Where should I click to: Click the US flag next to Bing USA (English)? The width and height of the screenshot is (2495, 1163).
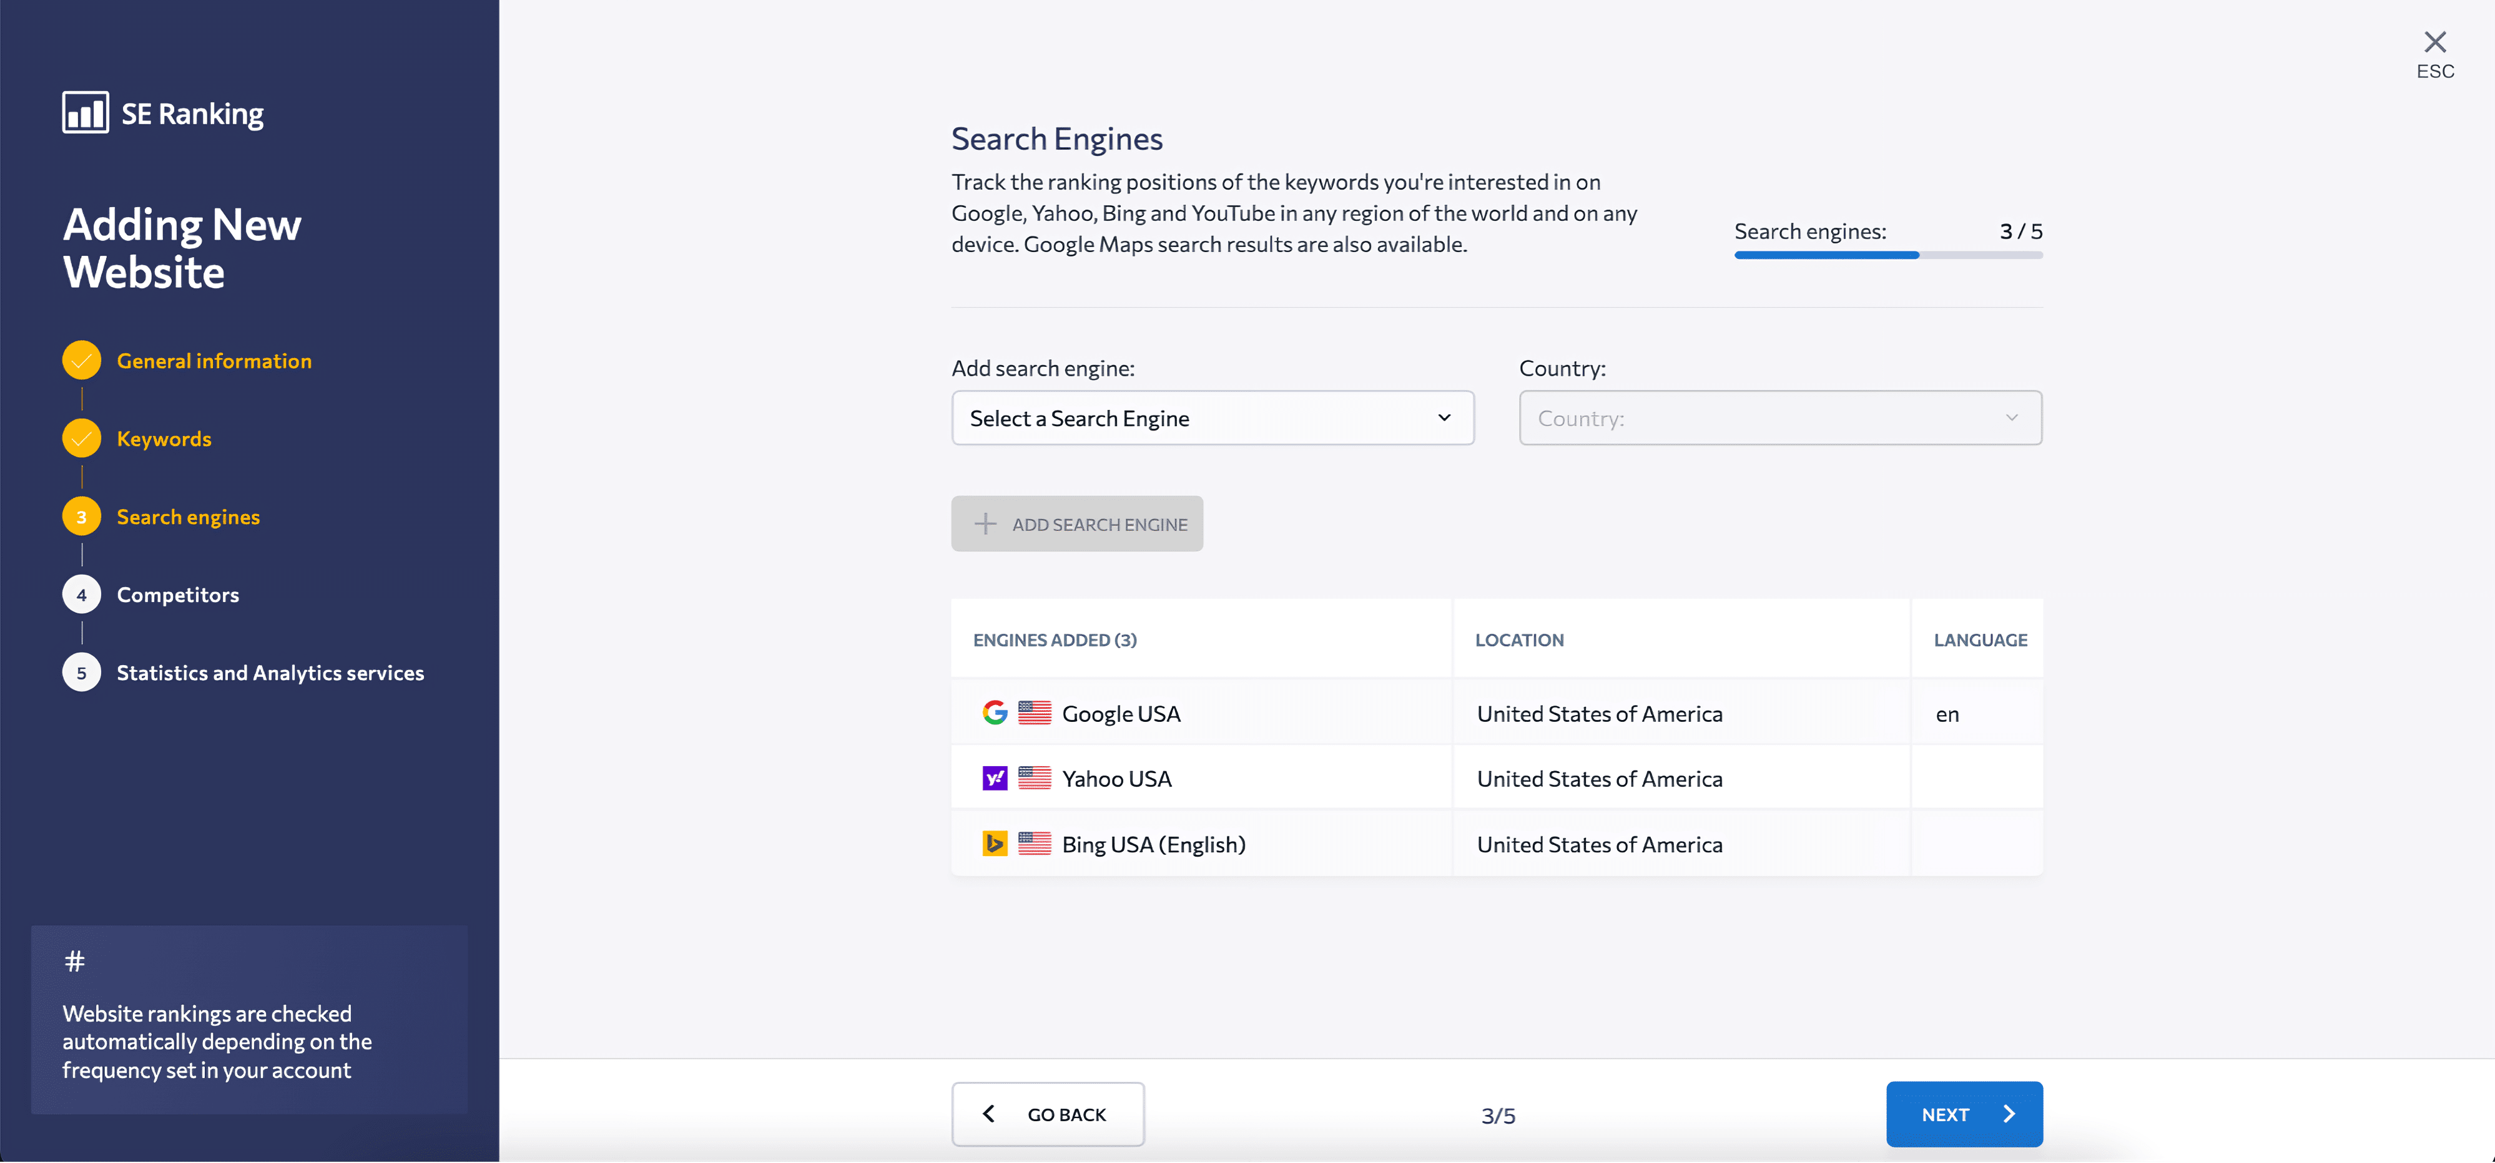(1035, 844)
